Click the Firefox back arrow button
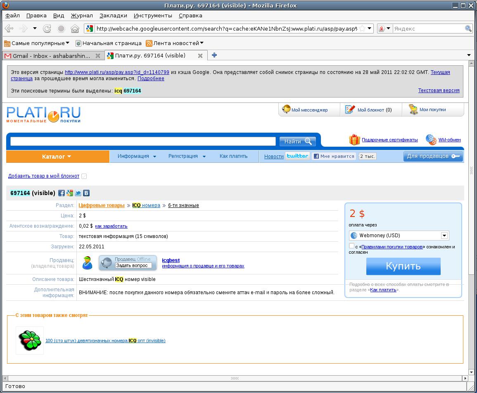Screen dimensions: 477x393 [9, 29]
